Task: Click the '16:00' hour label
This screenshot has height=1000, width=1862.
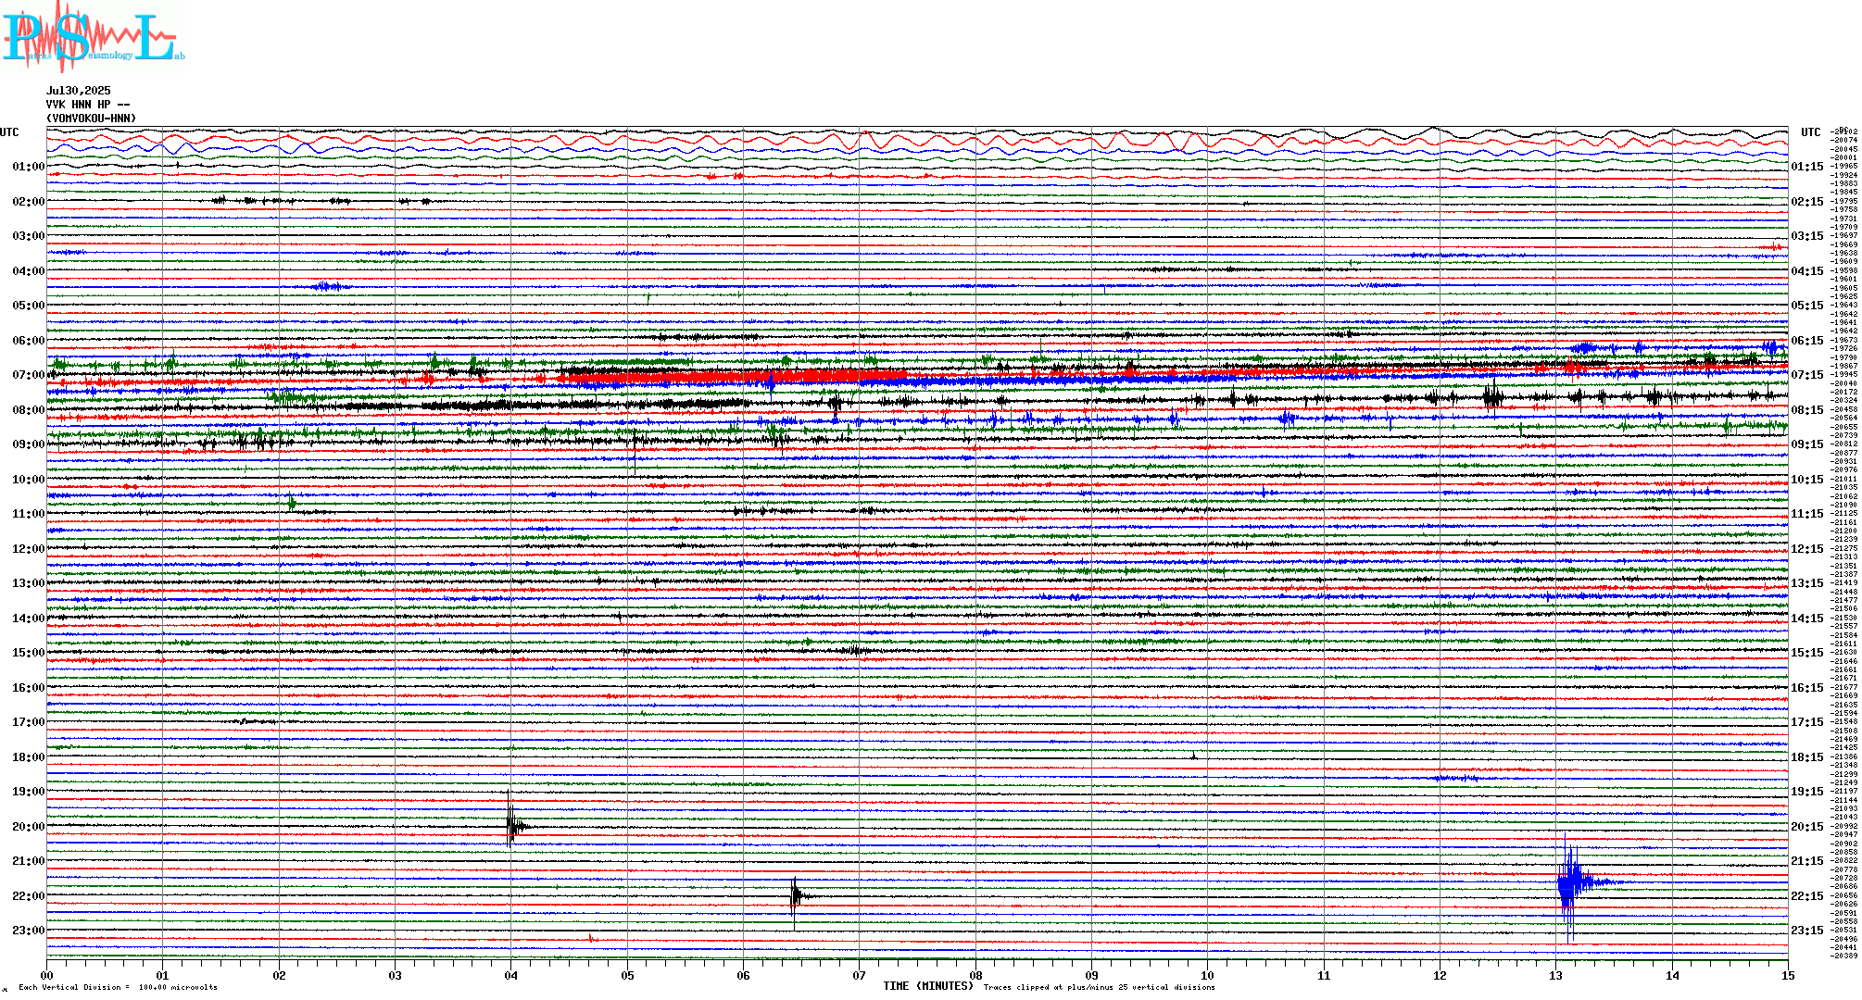Action: [x=29, y=688]
